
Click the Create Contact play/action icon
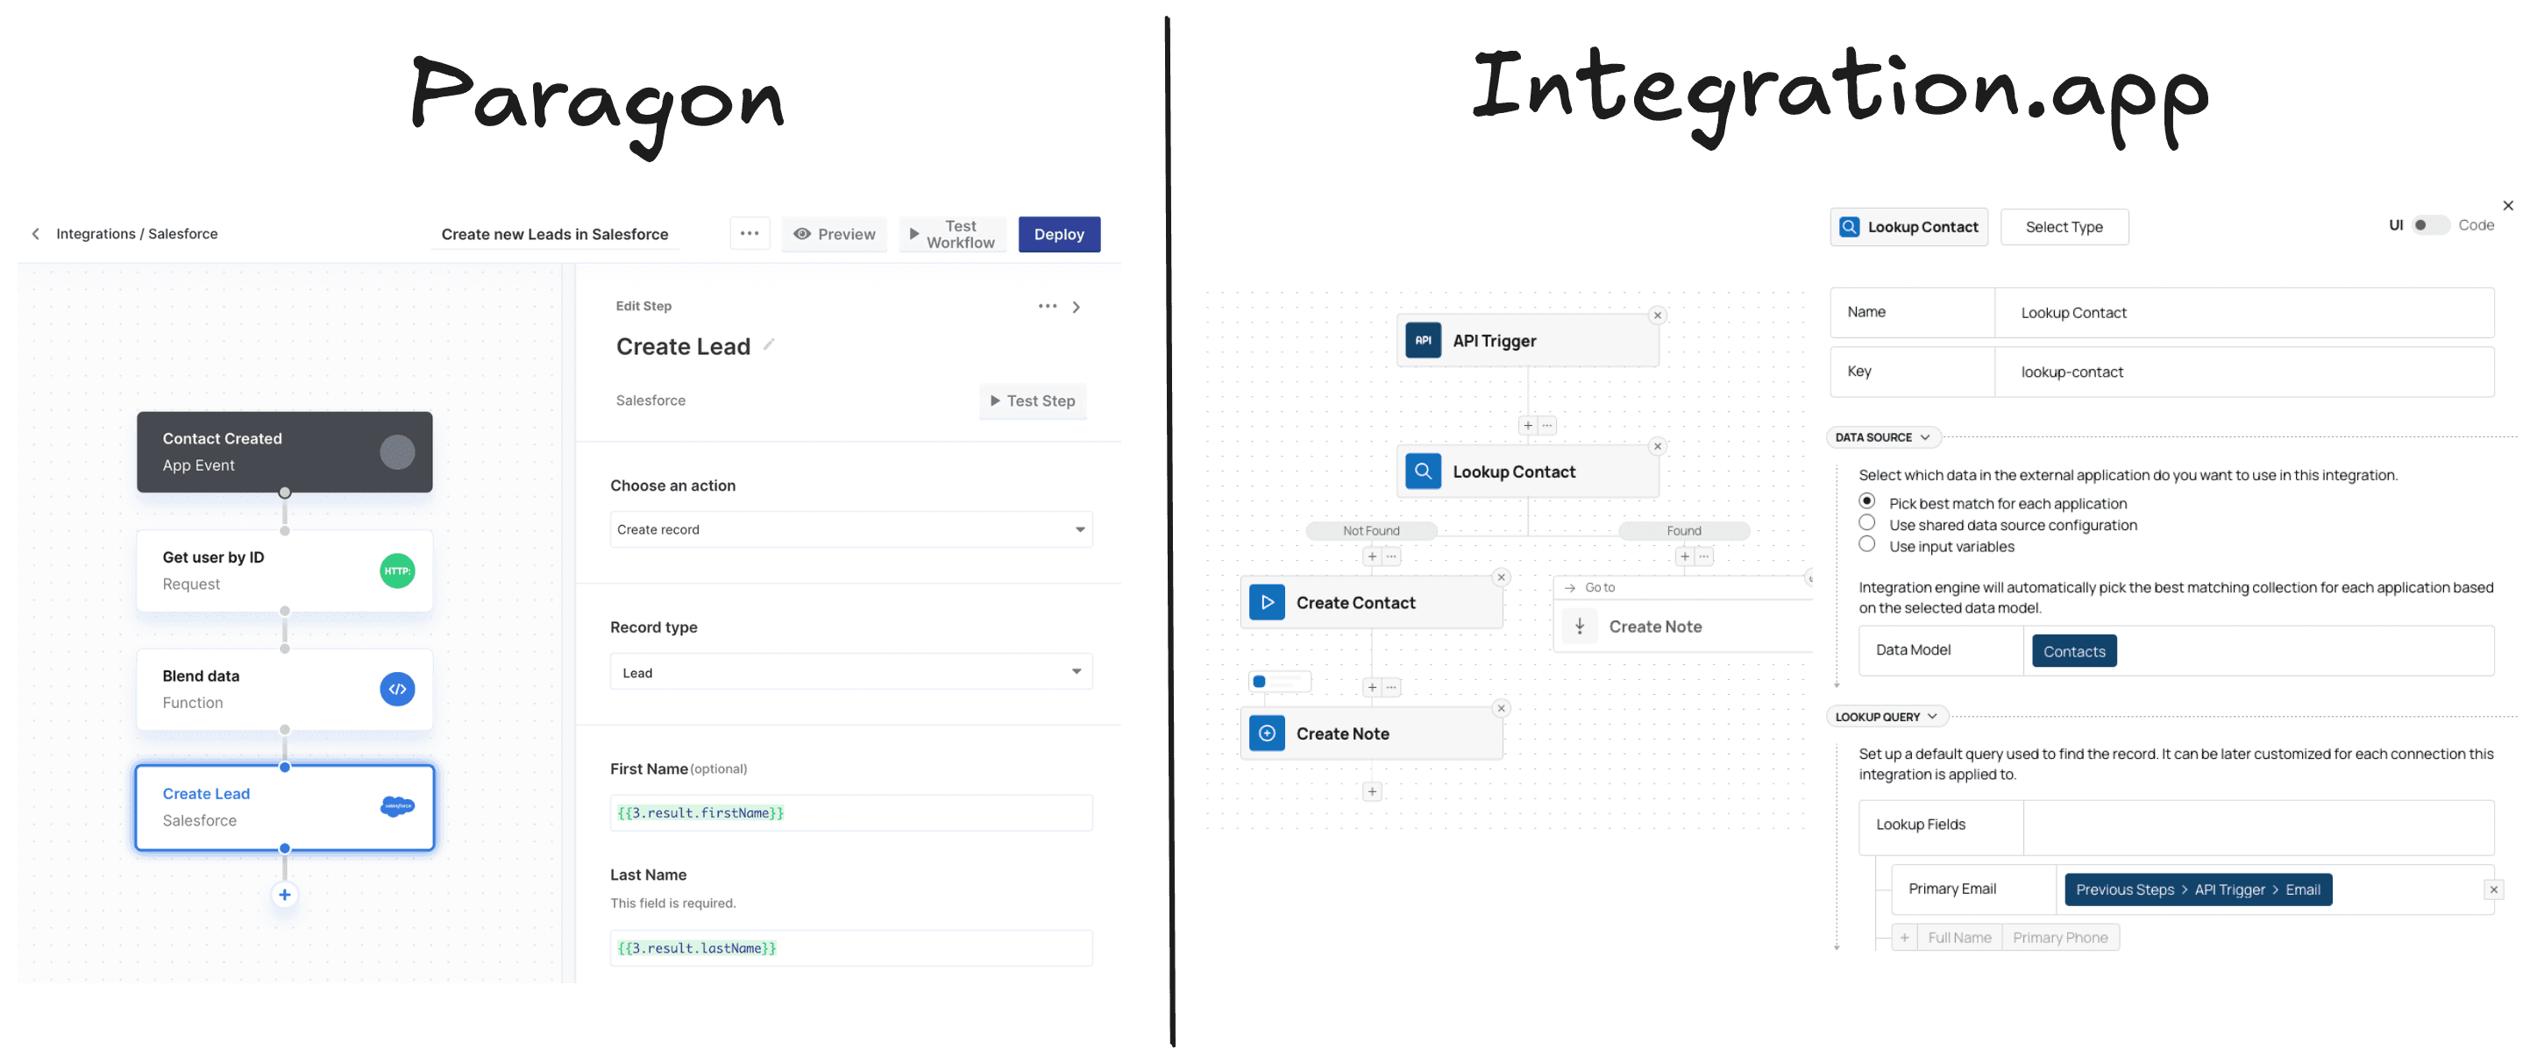tap(1267, 600)
